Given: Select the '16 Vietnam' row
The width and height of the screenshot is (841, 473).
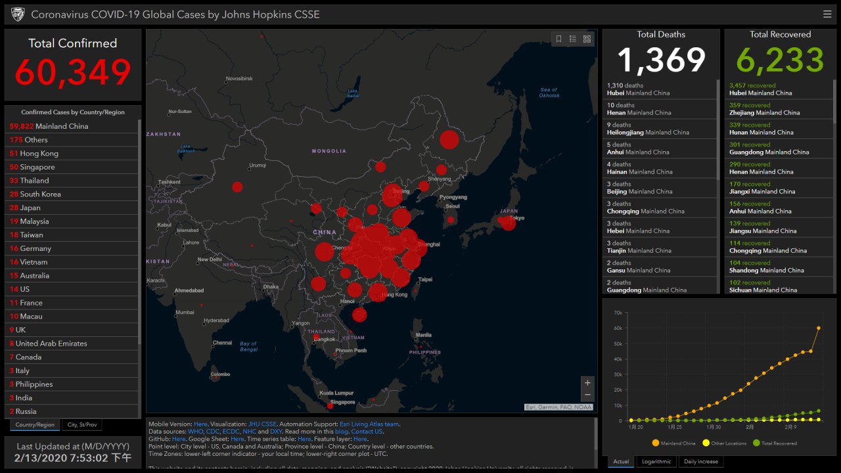Looking at the screenshot, I should (x=72, y=262).
